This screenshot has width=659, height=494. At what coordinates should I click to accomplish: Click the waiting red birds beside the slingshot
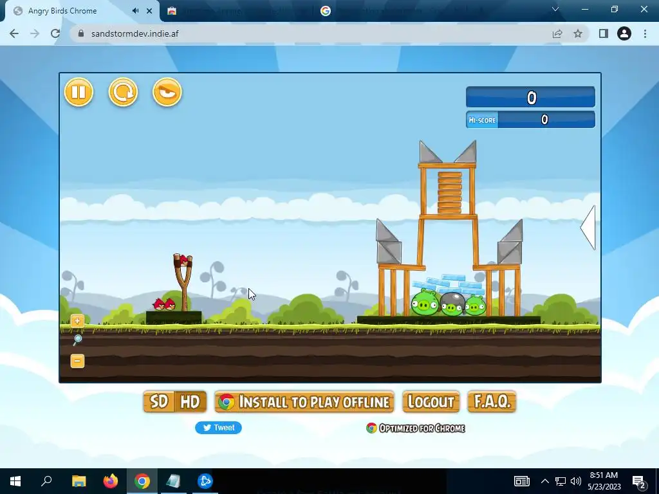[x=164, y=304]
